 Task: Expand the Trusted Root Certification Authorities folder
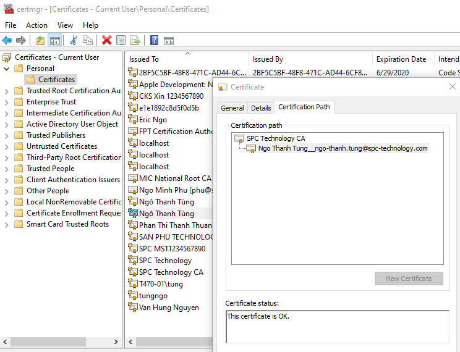click(x=6, y=91)
